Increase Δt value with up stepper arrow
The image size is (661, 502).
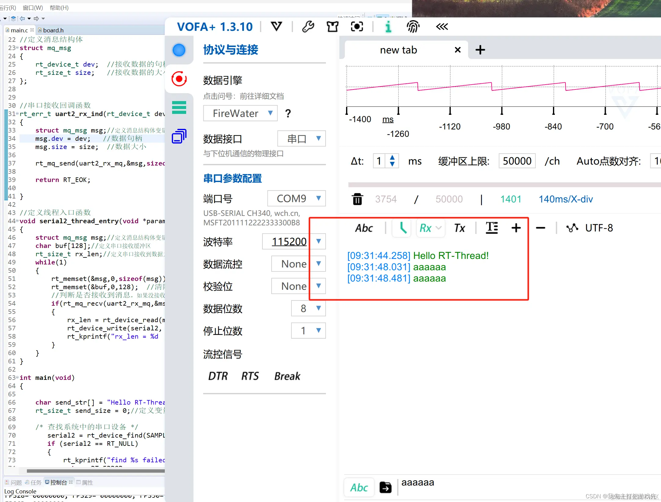point(392,158)
